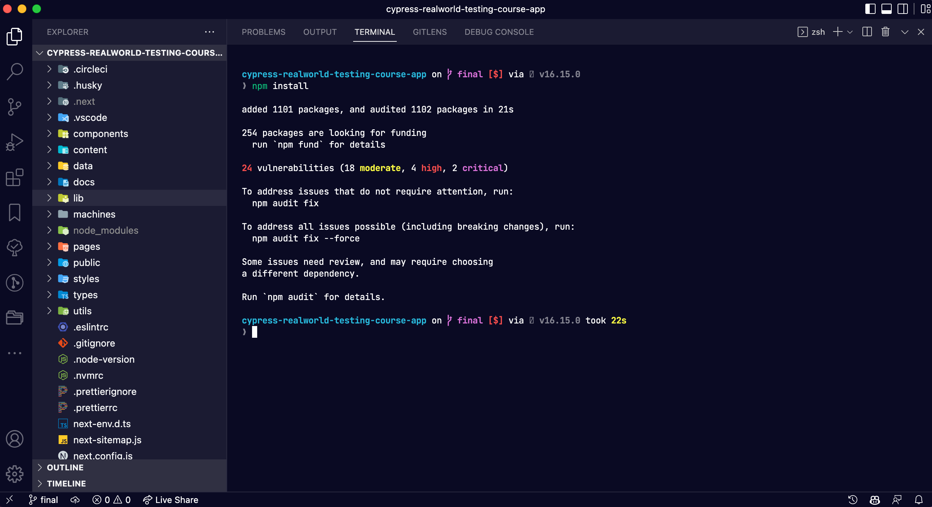This screenshot has width=932, height=507.
Task: Expand the components folder in explorer
Action: tap(50, 133)
